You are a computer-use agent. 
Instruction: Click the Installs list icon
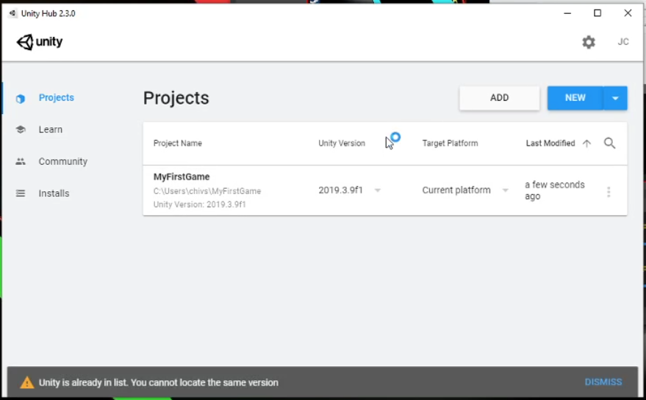click(21, 193)
